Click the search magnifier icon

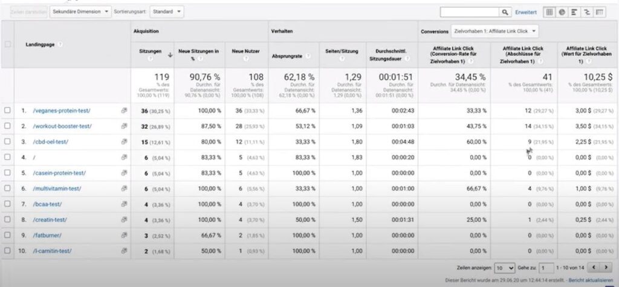pyautogui.click(x=505, y=12)
